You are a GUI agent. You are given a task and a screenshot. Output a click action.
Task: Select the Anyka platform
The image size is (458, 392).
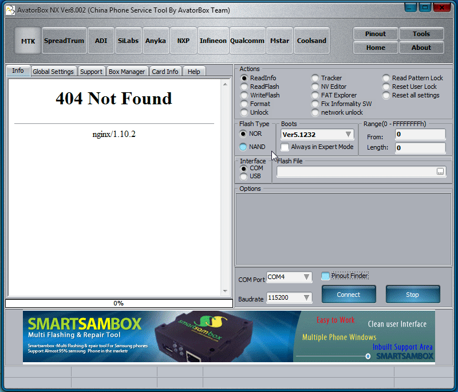[156, 41]
